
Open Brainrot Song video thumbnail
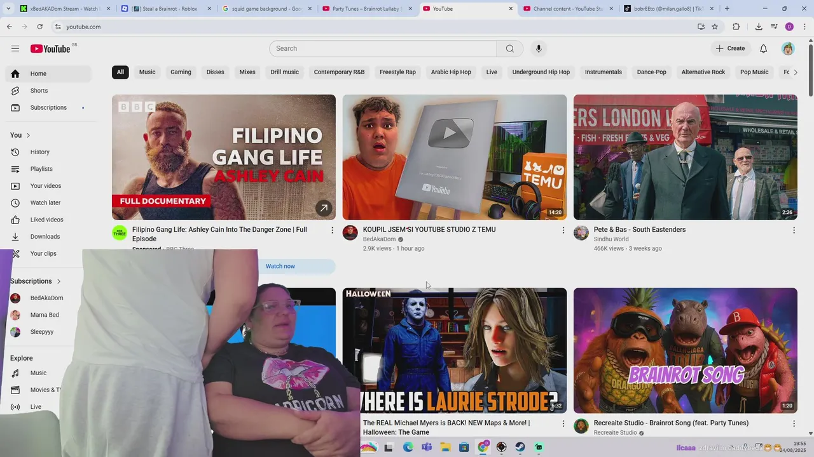(x=686, y=351)
